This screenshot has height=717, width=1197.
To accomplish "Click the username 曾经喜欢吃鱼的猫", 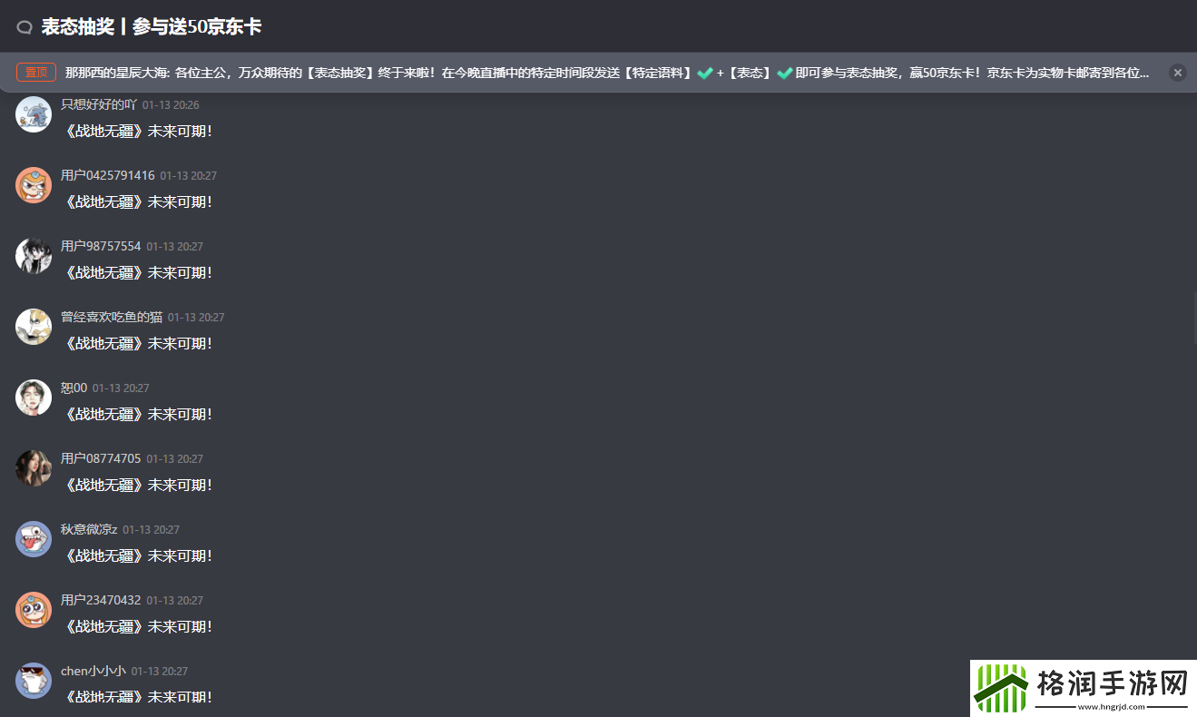I will tap(112, 317).
